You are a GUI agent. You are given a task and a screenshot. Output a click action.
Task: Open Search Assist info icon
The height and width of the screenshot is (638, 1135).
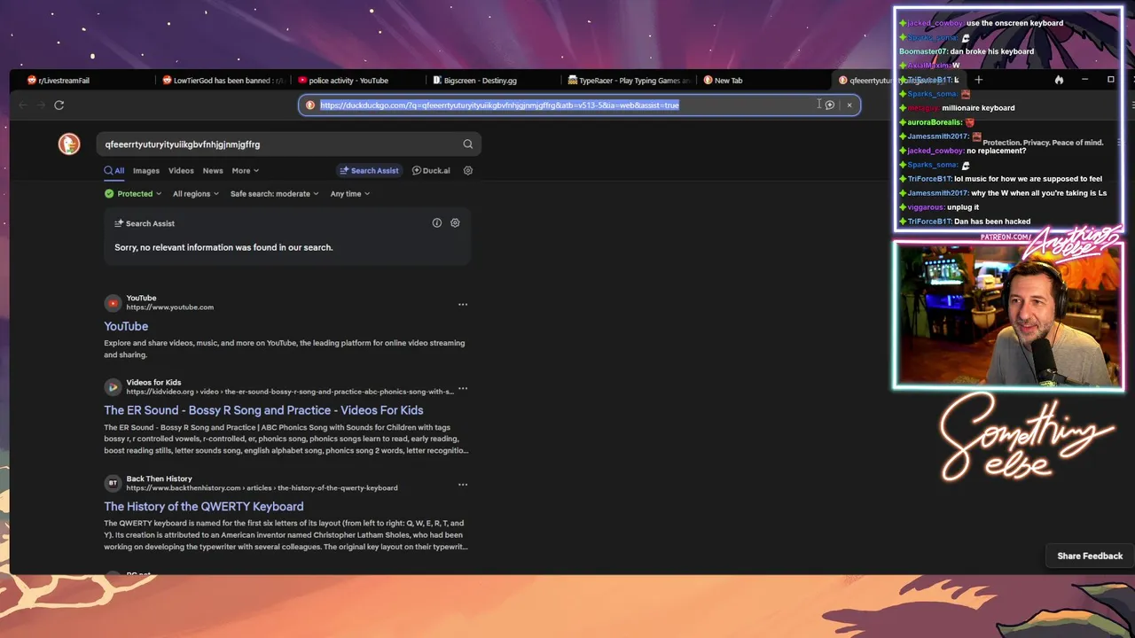(x=436, y=223)
